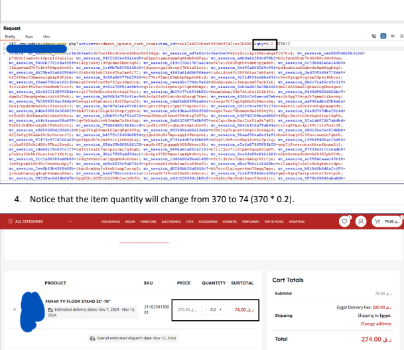Click the unit price 370.00 in cart row

pyautogui.click(x=187, y=310)
